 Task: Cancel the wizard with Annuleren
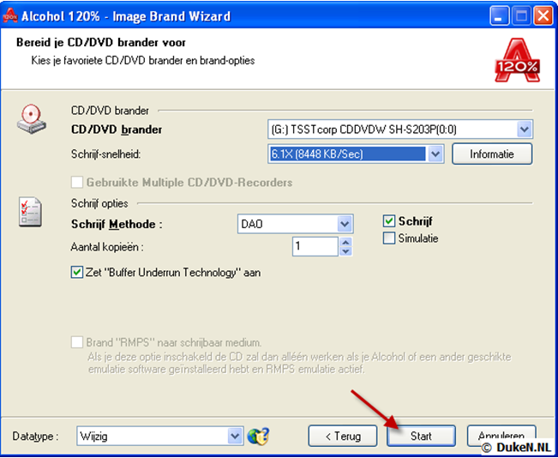click(x=501, y=436)
